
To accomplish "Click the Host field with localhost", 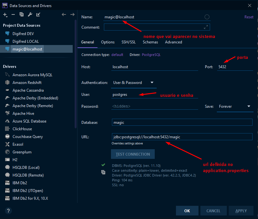I will coord(154,67).
